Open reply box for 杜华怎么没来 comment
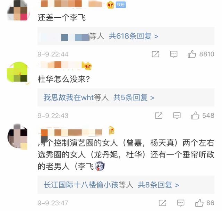This screenshot has height=211, width=222. click(177, 116)
